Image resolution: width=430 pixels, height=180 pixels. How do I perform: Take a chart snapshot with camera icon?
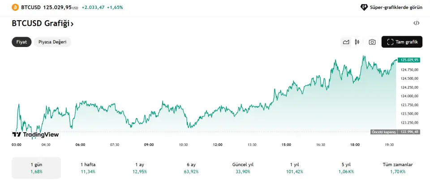372,42
